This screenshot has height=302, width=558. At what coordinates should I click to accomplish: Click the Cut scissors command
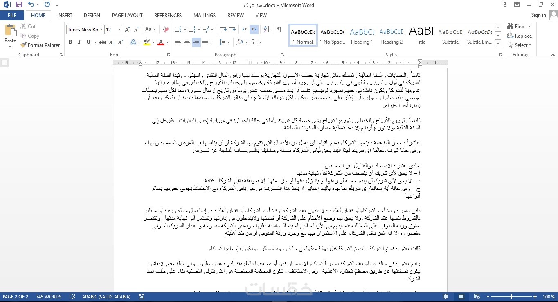(x=28, y=27)
